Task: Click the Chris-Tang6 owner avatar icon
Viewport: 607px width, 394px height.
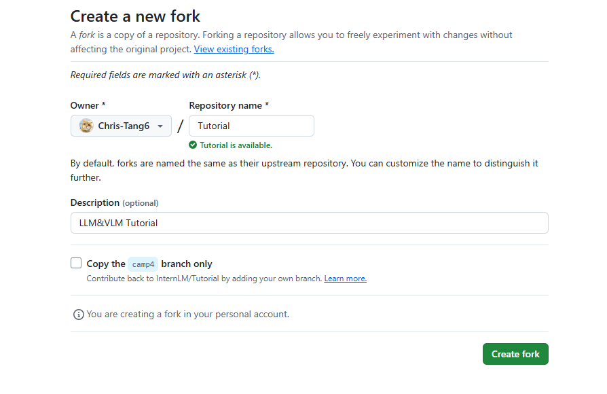Action: pos(86,126)
